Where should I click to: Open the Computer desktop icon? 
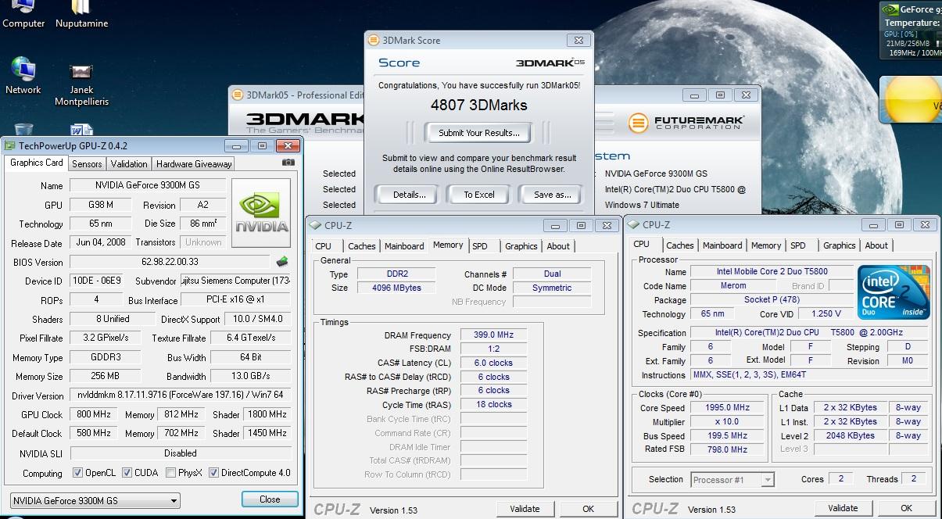23,15
